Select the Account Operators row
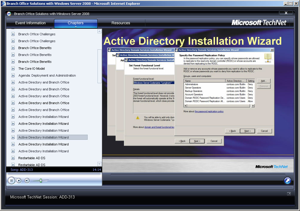 (219, 94)
